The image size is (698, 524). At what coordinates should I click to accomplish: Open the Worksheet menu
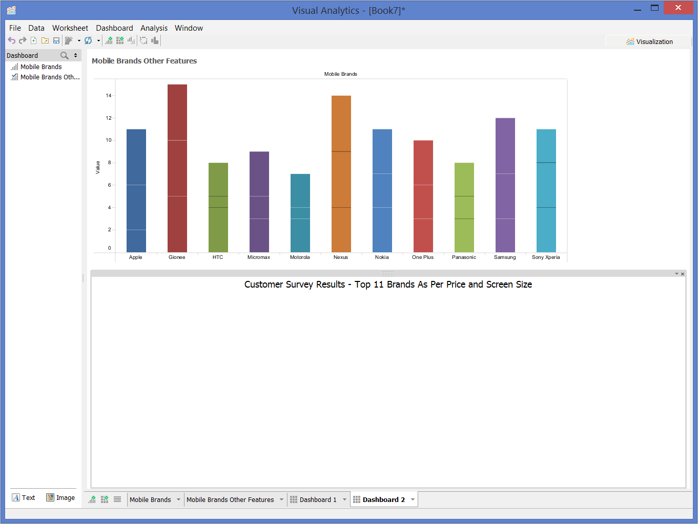click(x=70, y=28)
